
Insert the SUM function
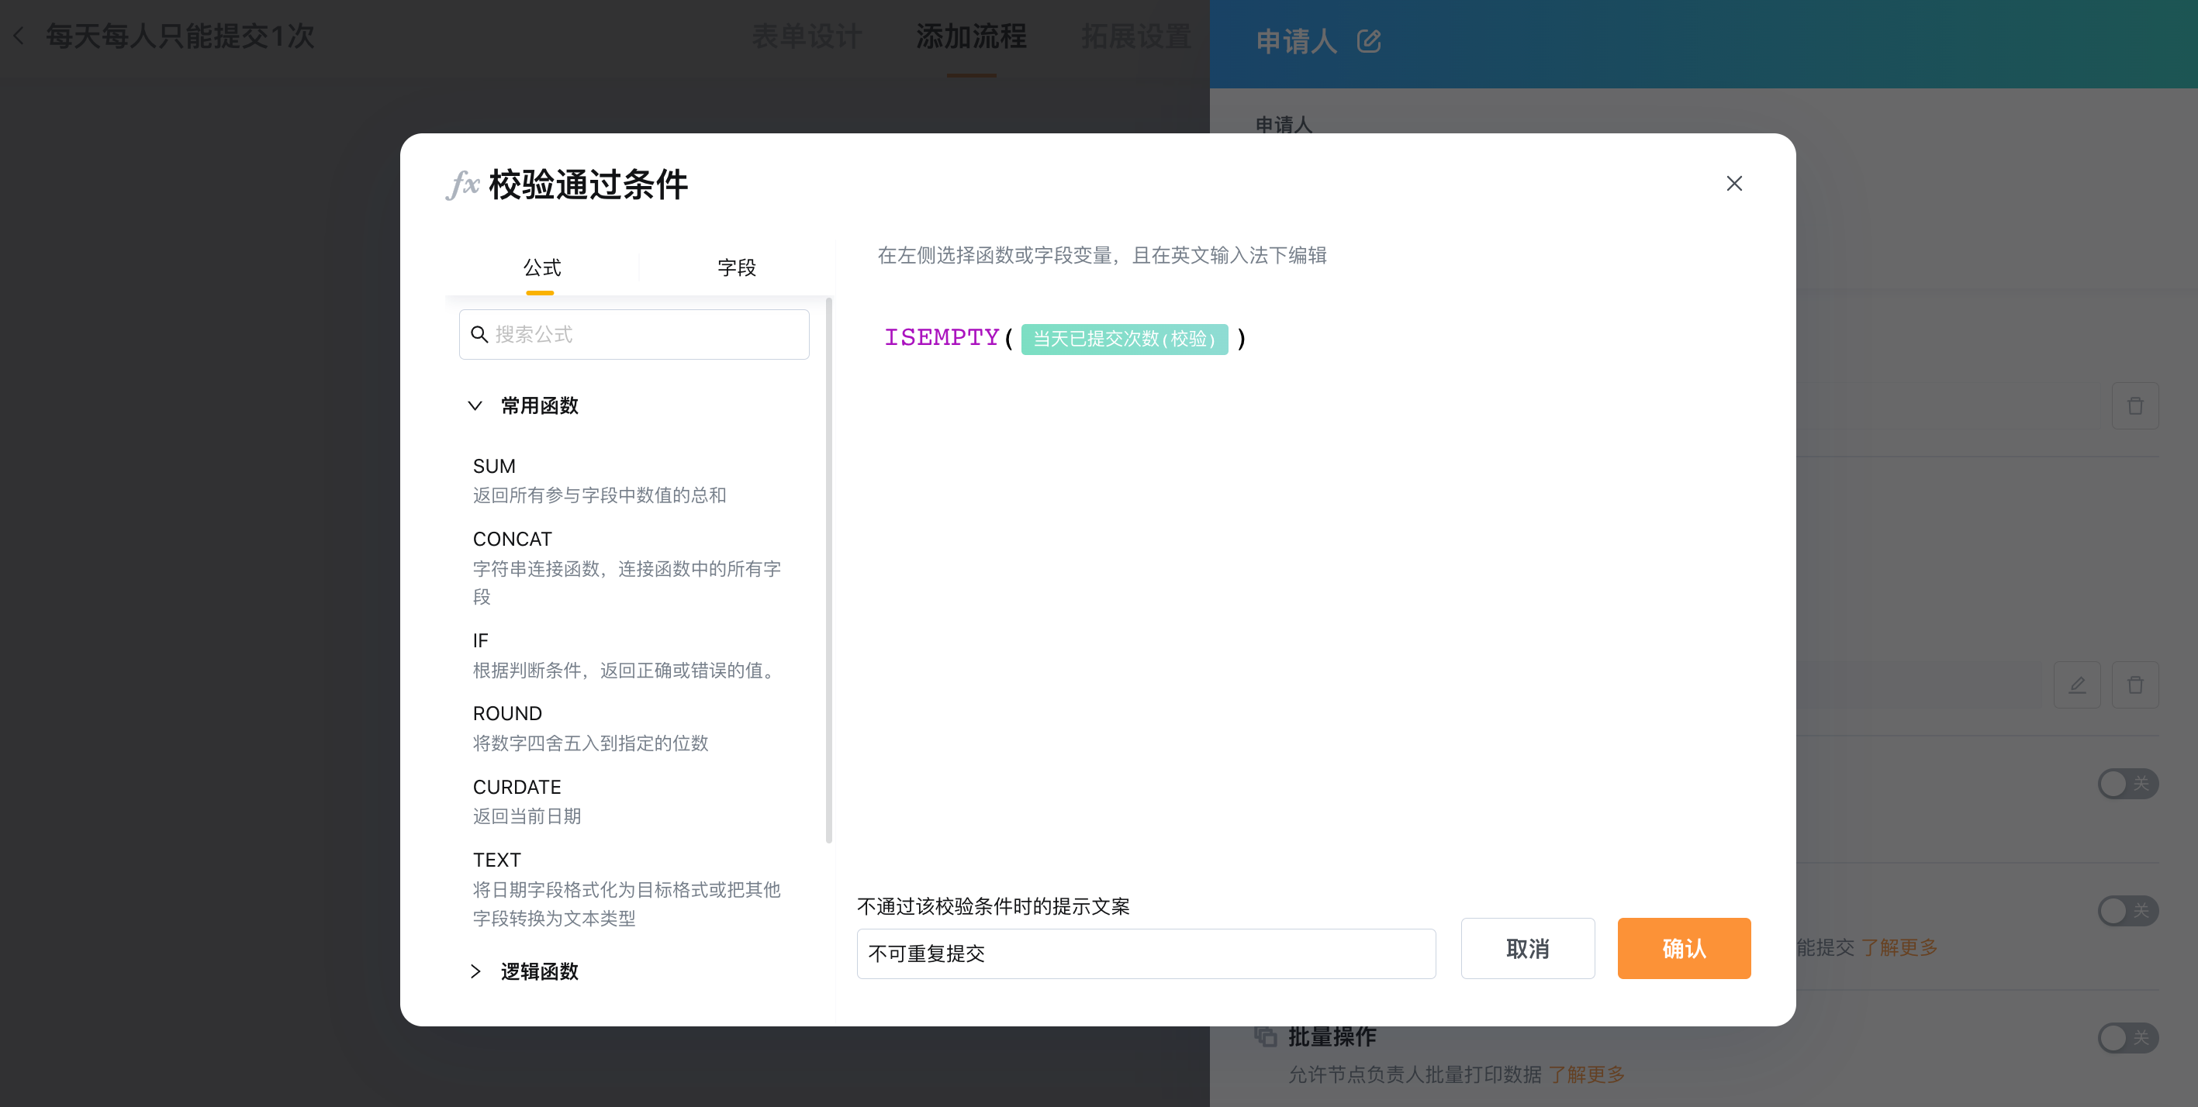494,467
